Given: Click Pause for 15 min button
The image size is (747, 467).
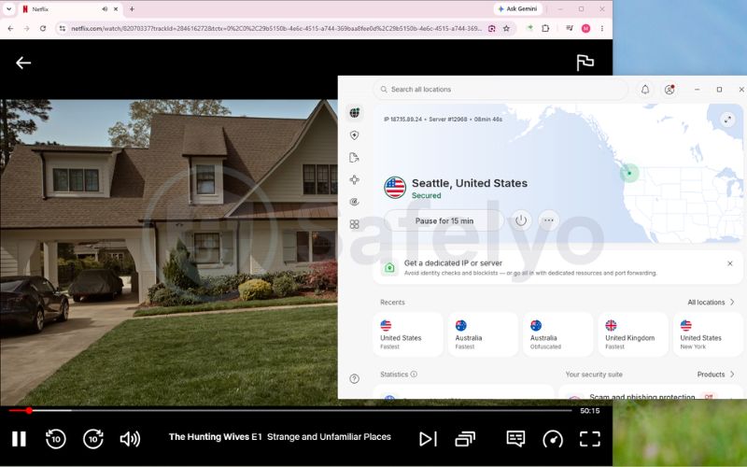Looking at the screenshot, I should point(444,220).
